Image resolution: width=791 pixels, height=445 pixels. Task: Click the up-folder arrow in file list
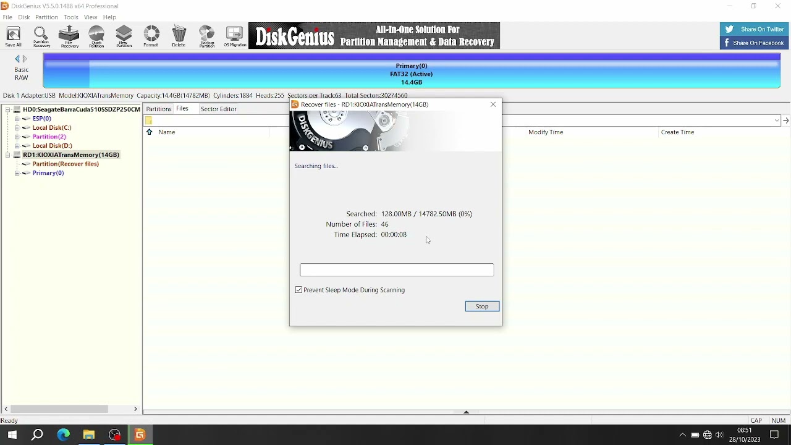point(149,132)
